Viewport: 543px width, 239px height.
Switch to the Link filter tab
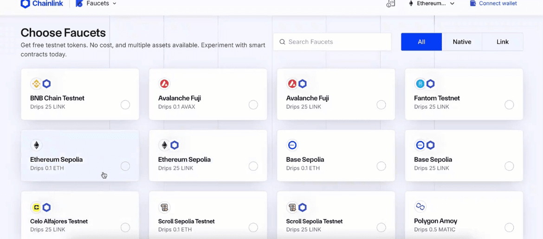coord(503,42)
